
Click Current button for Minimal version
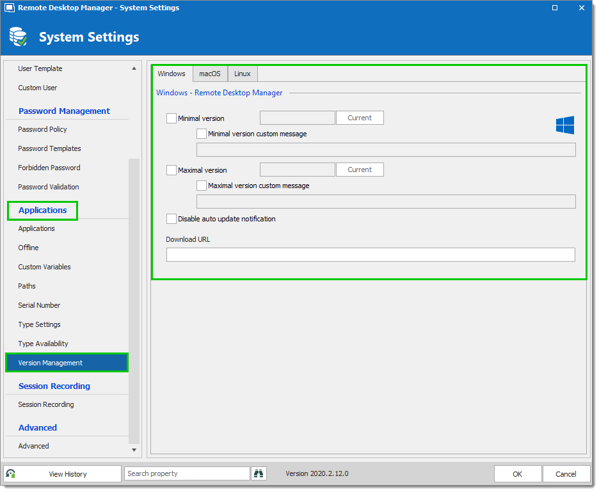click(360, 118)
